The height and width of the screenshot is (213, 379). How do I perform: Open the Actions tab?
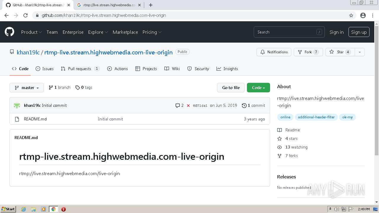click(x=118, y=69)
